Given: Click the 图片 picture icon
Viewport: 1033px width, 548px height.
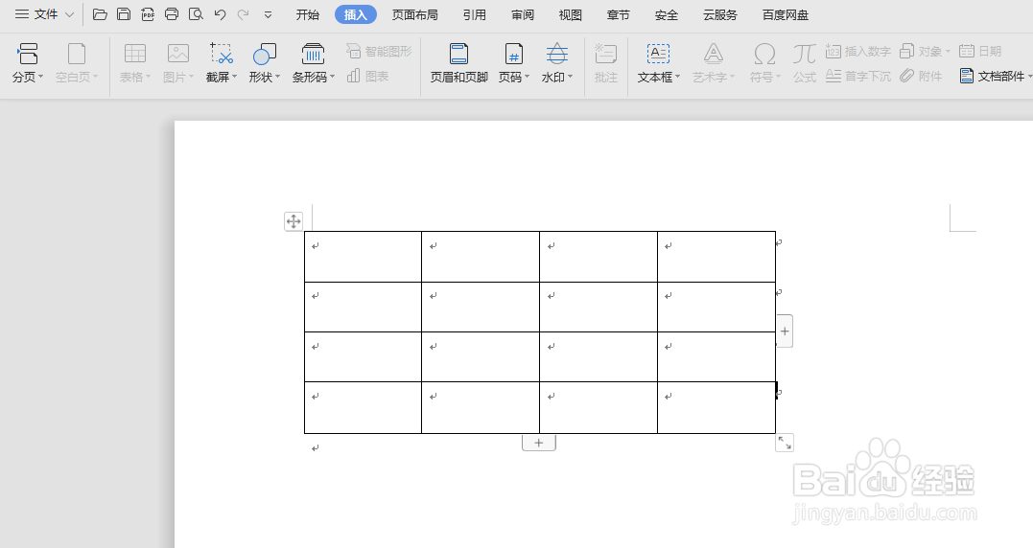Looking at the screenshot, I should pos(178,63).
